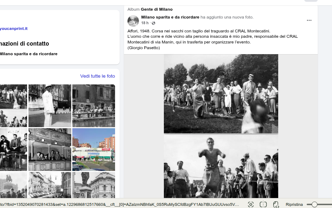
Task: Click the Milano sparita page profile avatar
Action: 133,21
